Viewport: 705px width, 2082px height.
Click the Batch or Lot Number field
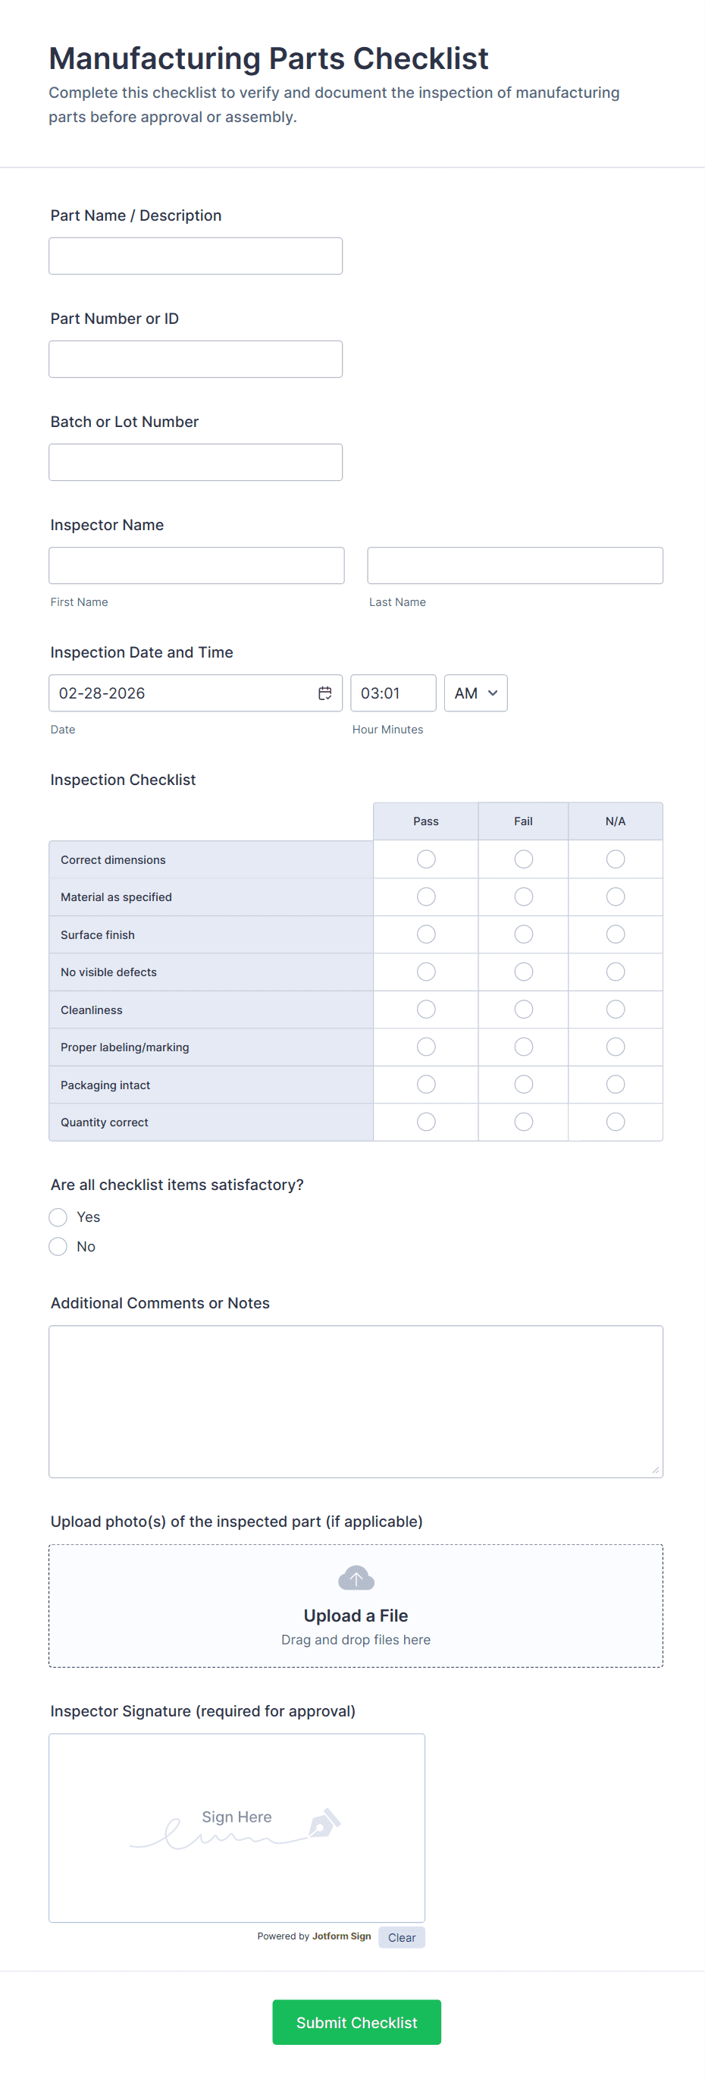click(x=196, y=463)
